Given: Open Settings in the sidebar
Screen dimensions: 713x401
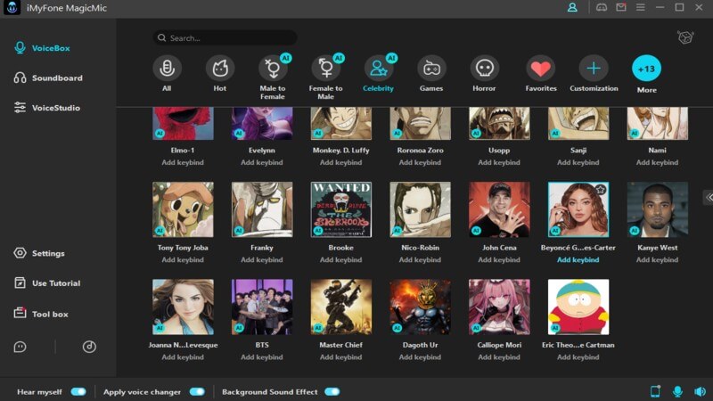Looking at the screenshot, I should 39,253.
